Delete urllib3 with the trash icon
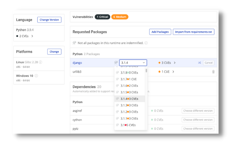Screen dimensions: 239x149 pyautogui.click(x=213, y=72)
